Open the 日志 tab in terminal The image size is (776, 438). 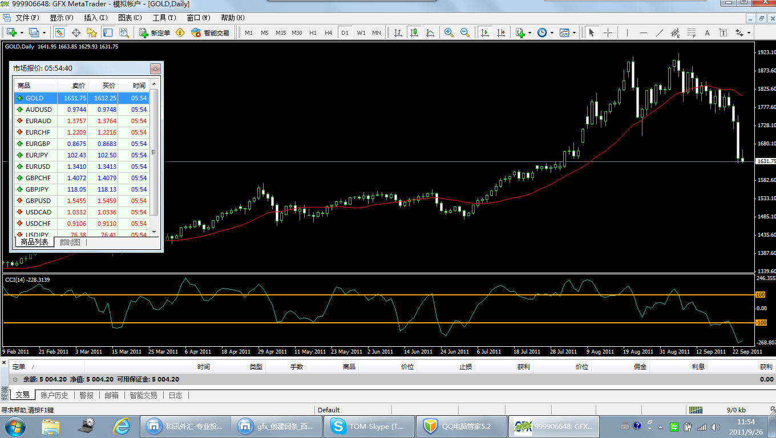tap(176, 395)
